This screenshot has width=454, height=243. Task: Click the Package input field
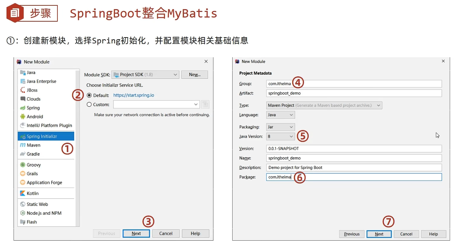(354, 177)
